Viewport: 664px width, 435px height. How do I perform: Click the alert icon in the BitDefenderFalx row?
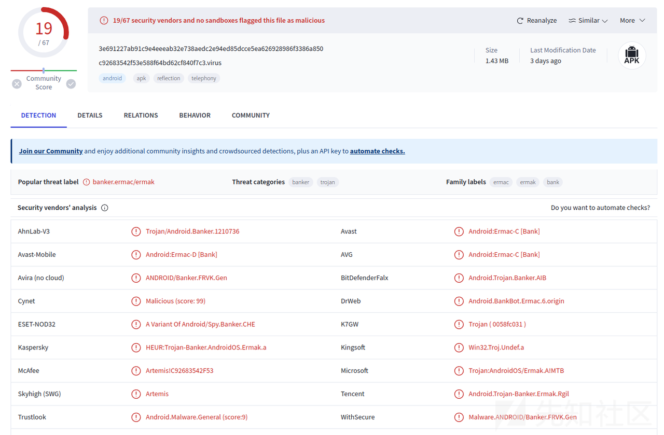[x=459, y=278]
